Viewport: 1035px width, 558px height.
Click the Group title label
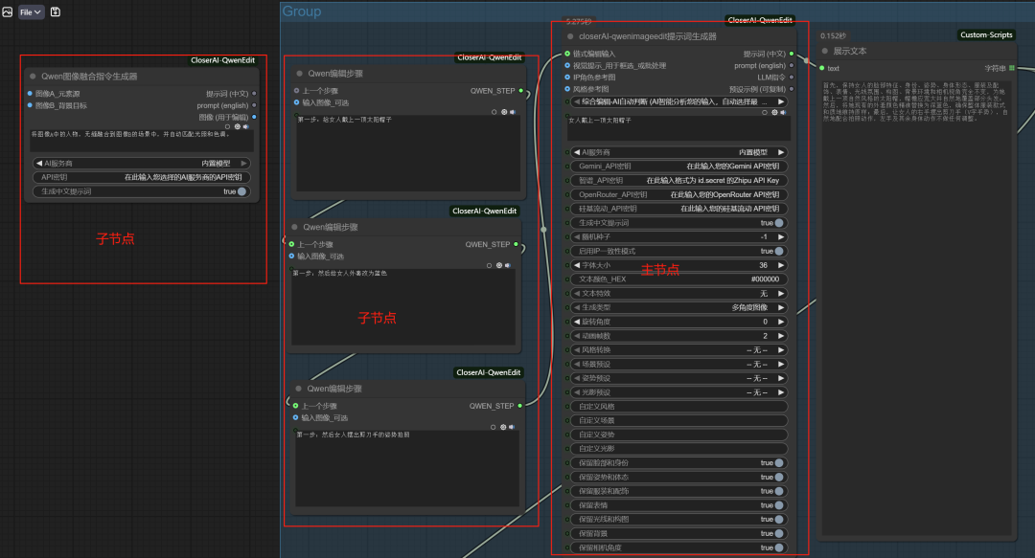[302, 11]
